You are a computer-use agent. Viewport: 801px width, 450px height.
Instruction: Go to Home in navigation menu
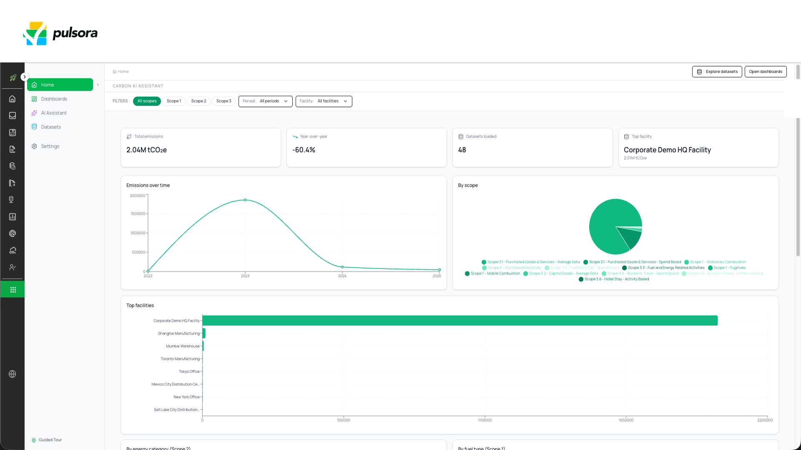click(60, 85)
